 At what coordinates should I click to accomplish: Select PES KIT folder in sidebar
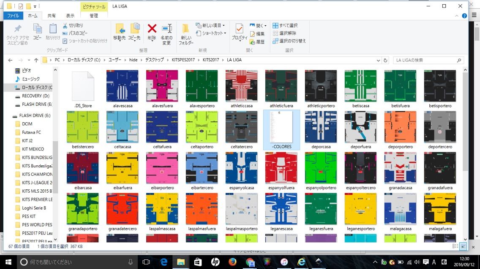(29, 216)
